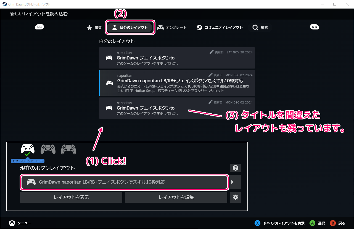Go to the コミュニティレイアウト tab

220,28
